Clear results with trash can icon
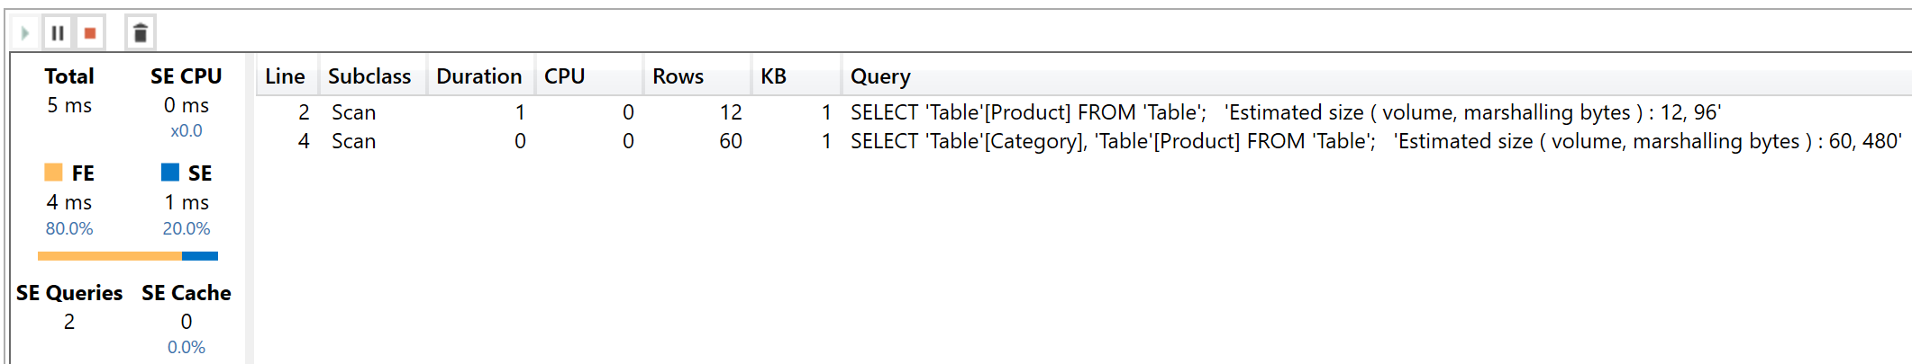 (140, 33)
